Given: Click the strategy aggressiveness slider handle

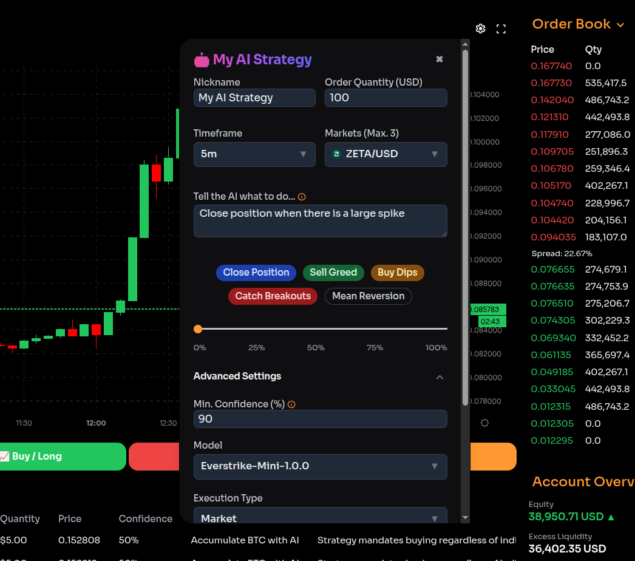Looking at the screenshot, I should click(x=198, y=328).
